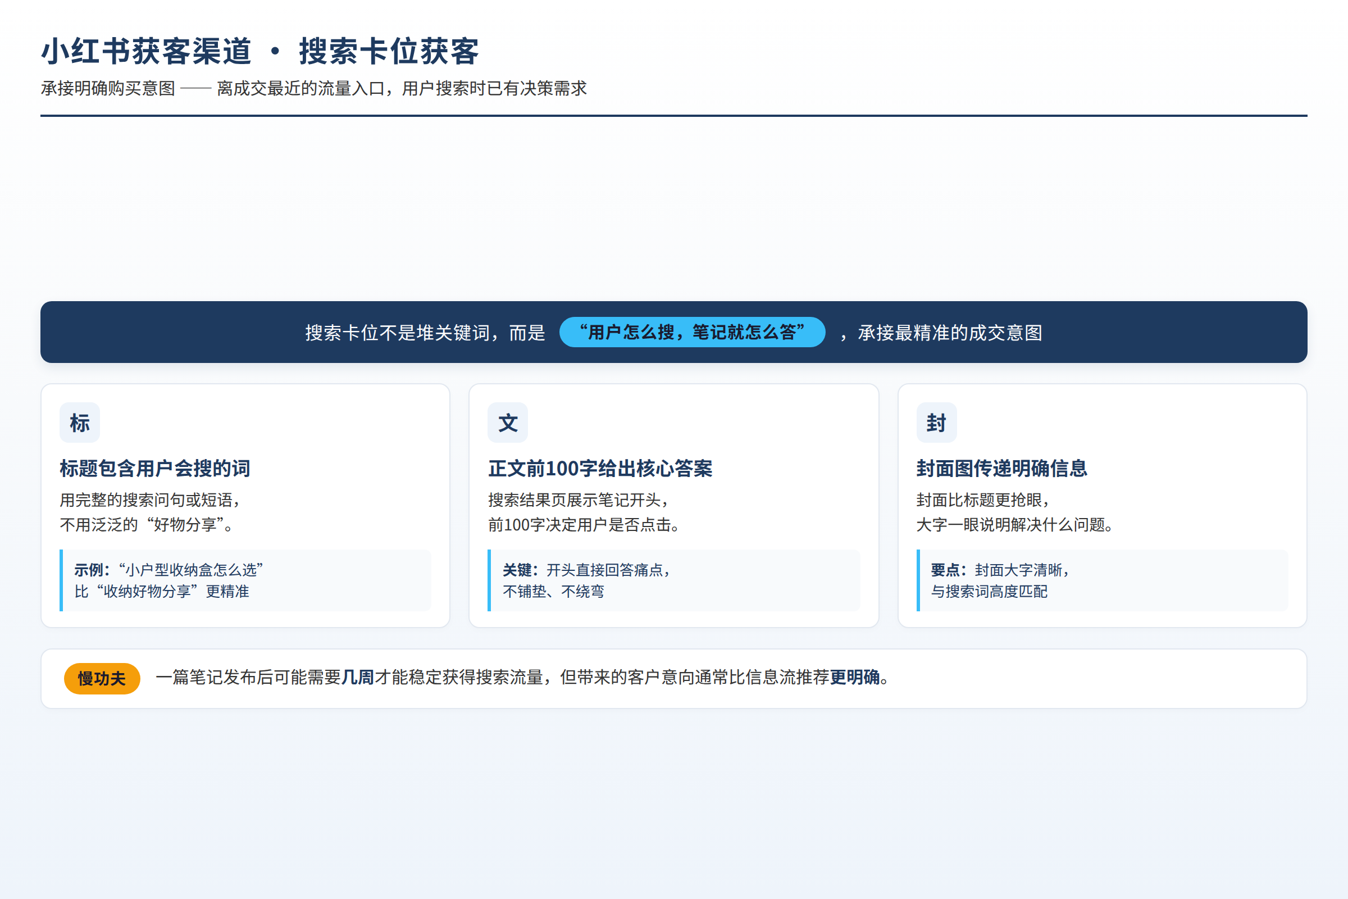Screen dimensions: 1348x899
Task: Click bold word 更明确 in bottom note
Action: [854, 677]
